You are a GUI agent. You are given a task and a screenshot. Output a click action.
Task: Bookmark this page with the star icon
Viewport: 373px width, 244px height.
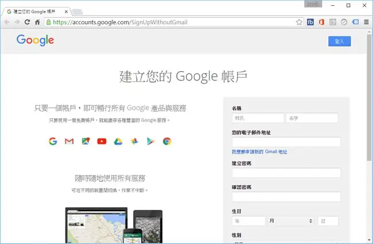[299, 22]
